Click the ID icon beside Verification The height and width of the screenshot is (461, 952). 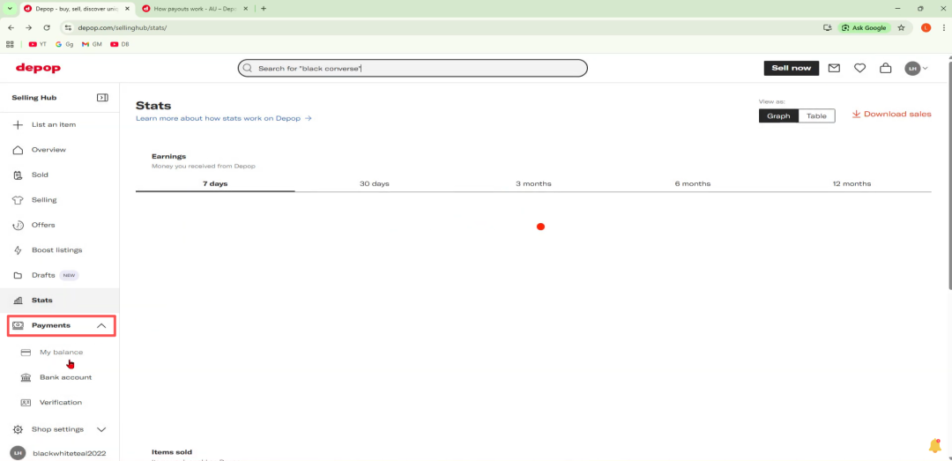[26, 402]
